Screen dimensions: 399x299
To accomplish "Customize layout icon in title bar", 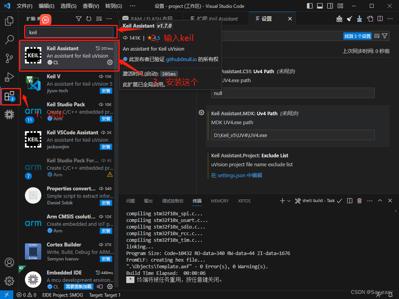I will (x=341, y=6).
